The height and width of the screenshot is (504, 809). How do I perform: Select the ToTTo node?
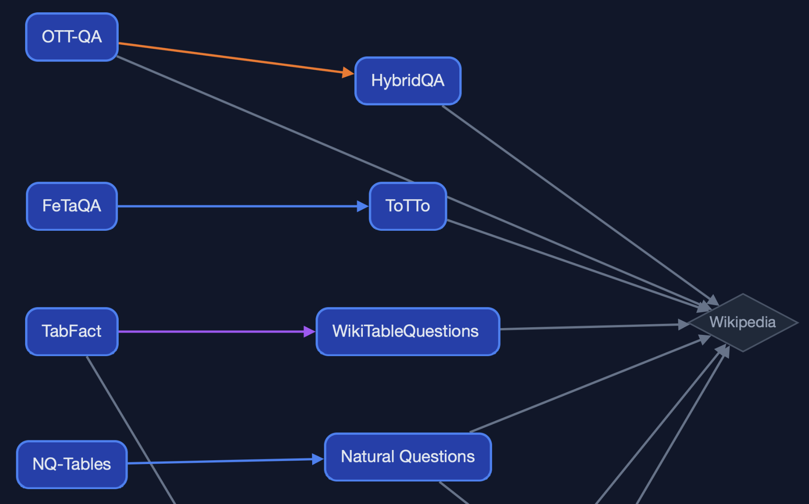click(407, 206)
